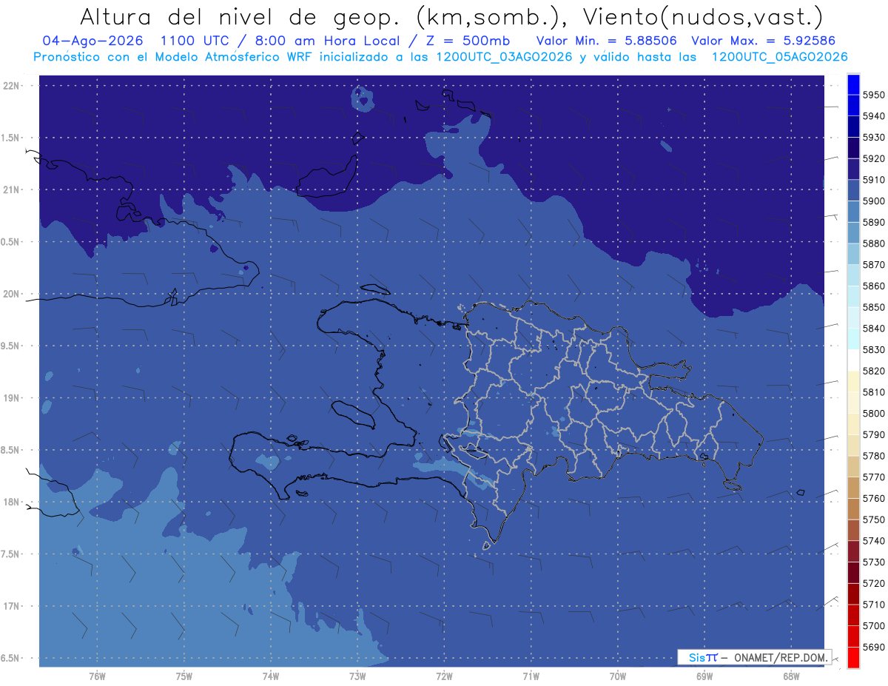Click the pale yellow swatch between 5820 and 5810
888x686 pixels.
(x=853, y=381)
